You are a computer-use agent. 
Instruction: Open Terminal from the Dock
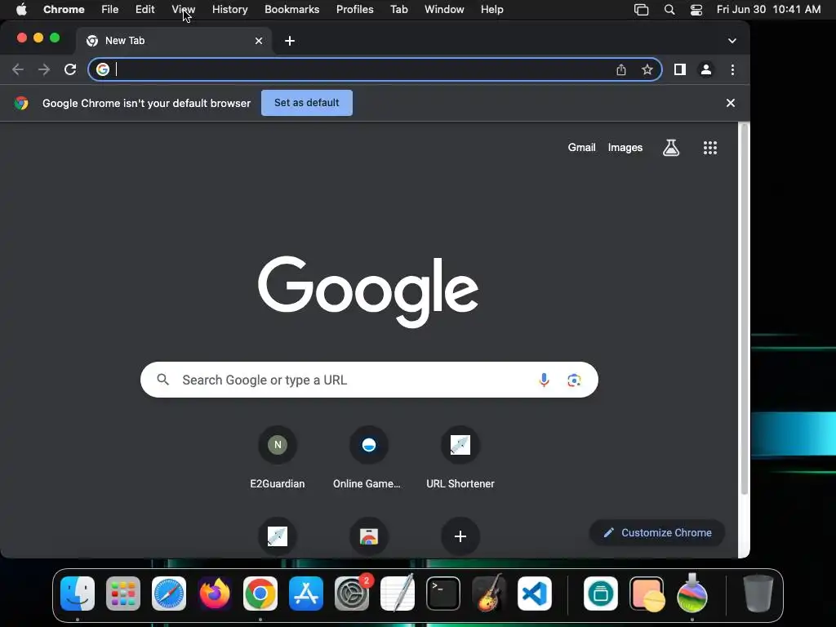point(443,594)
